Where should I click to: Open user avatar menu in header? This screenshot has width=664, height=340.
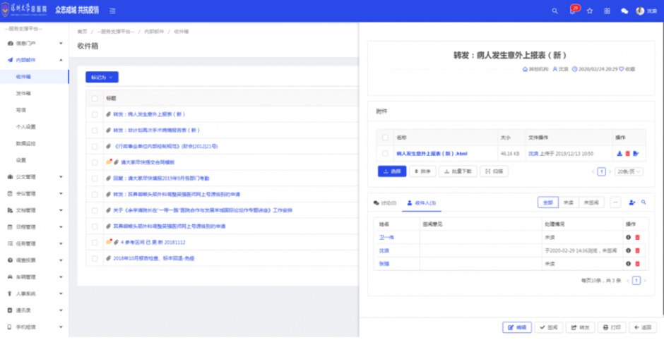click(x=646, y=11)
